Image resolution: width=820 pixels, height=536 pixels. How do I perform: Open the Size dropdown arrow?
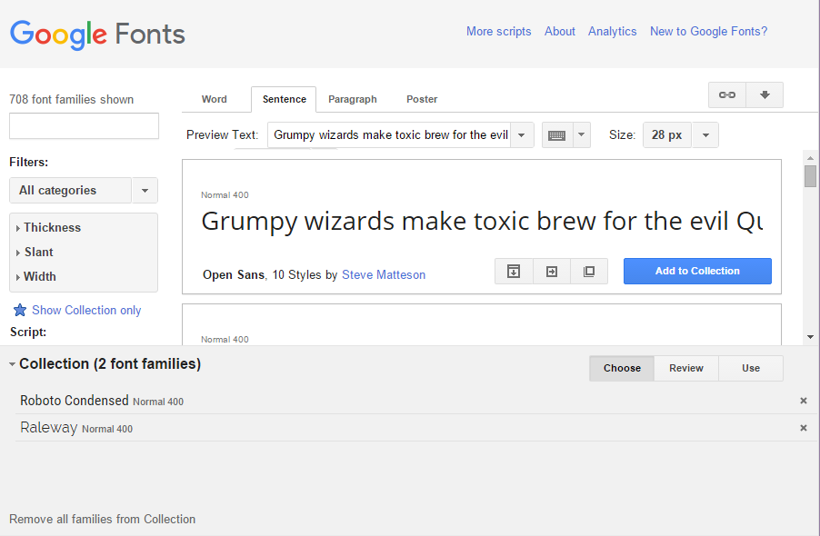point(705,135)
